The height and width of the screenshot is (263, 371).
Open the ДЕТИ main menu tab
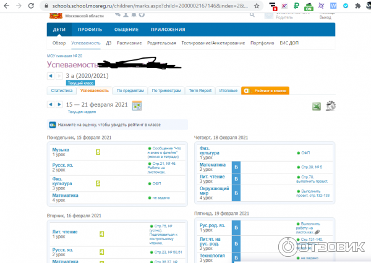click(x=59, y=30)
